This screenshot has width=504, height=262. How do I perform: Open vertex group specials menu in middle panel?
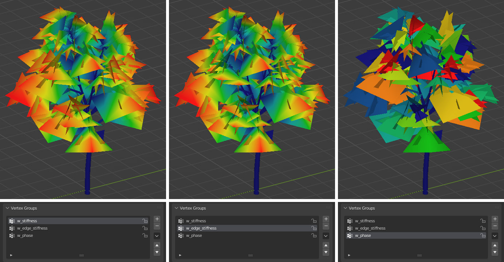point(326,236)
